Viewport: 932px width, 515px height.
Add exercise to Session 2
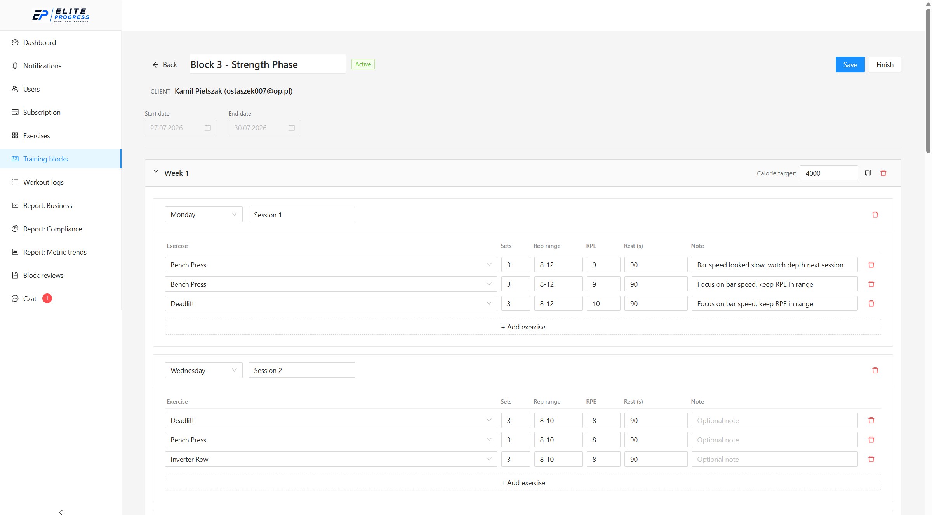point(523,482)
